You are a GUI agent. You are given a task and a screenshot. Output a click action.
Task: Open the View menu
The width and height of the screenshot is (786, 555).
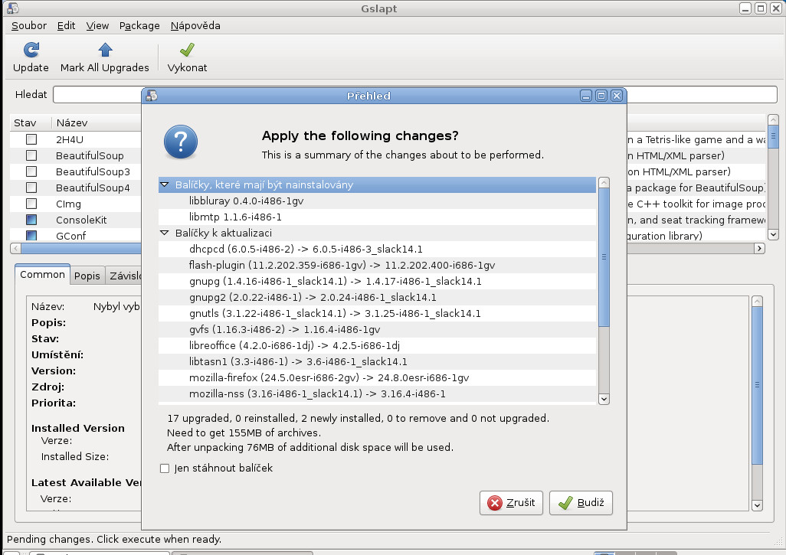[97, 25]
